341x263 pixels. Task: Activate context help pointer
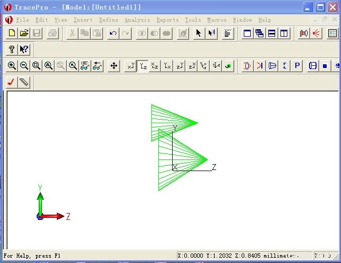[24, 49]
